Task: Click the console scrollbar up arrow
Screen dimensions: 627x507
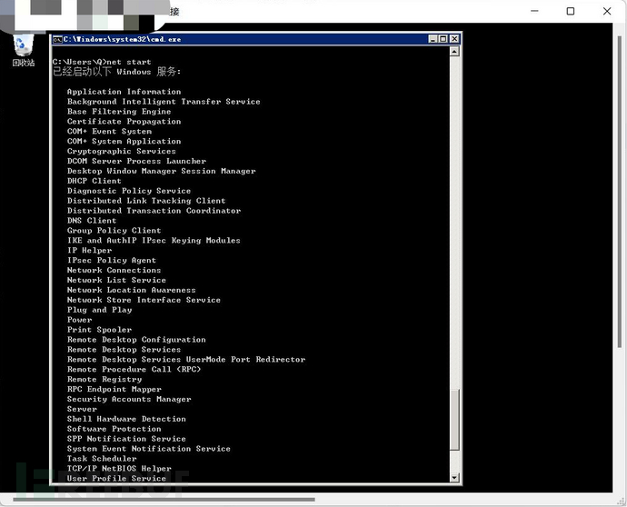Action: tap(454, 52)
